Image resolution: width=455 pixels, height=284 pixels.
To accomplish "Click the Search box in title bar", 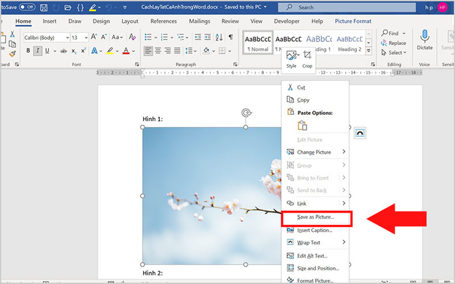I will point(346,7).
